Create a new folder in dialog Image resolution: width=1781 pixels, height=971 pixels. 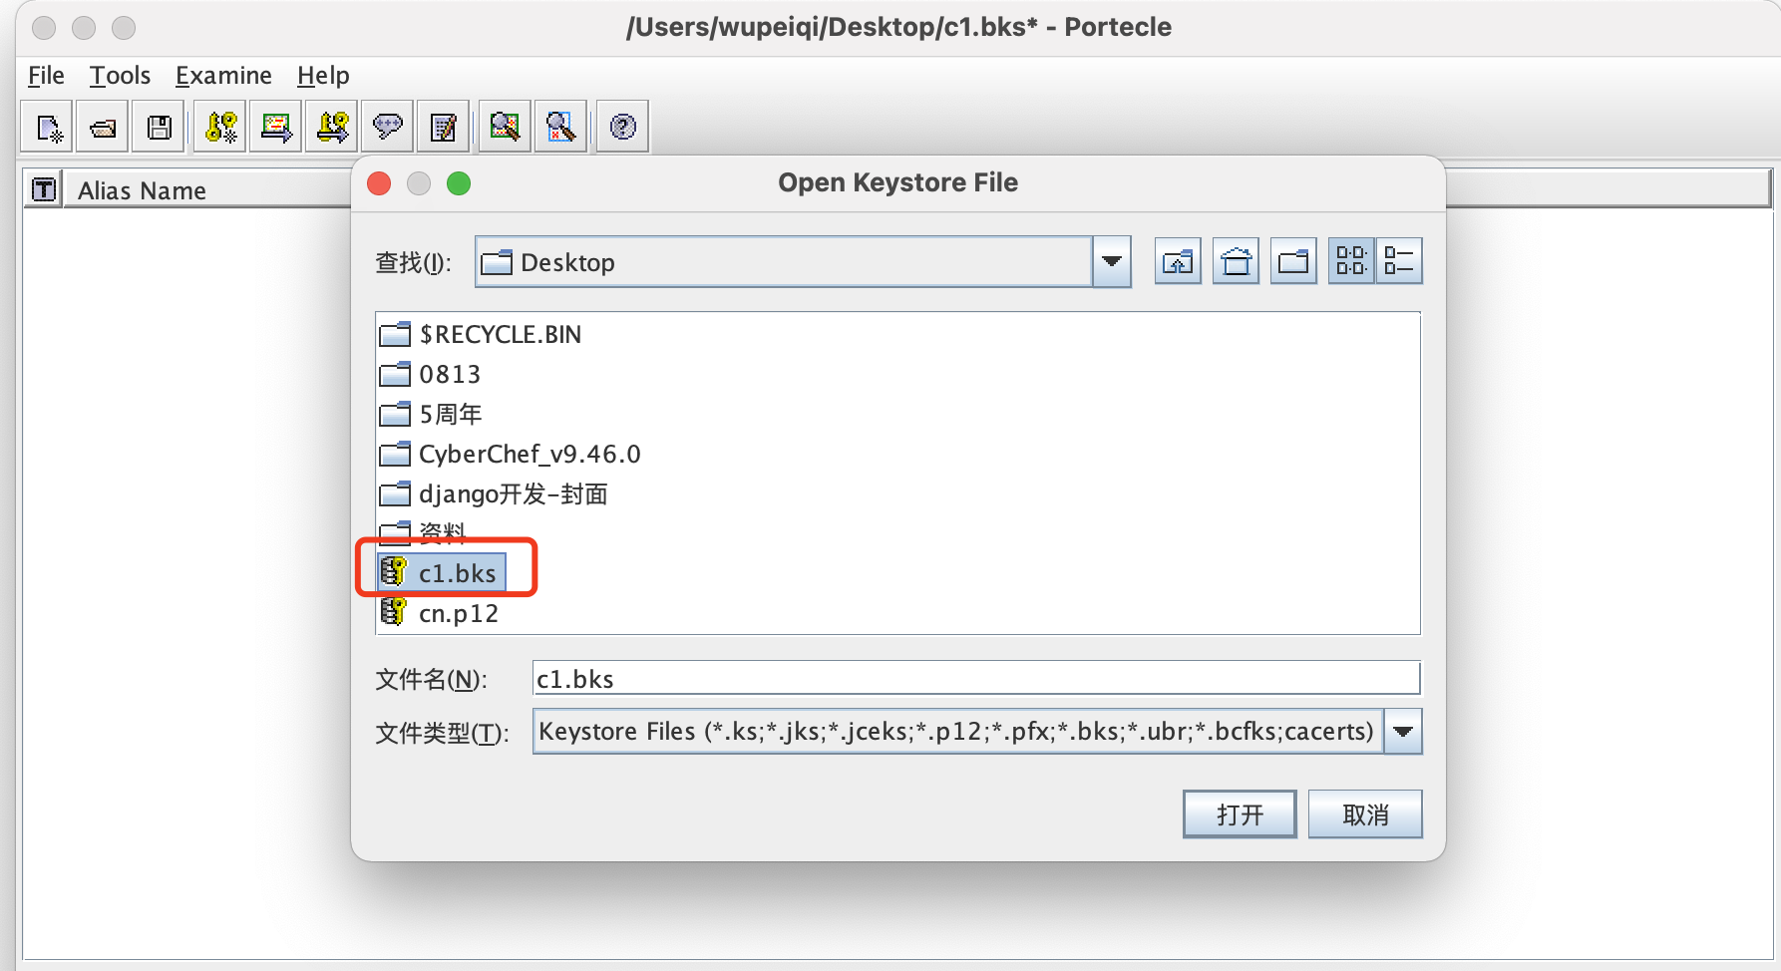point(1293,262)
